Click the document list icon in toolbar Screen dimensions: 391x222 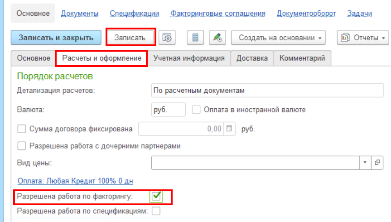click(x=195, y=38)
